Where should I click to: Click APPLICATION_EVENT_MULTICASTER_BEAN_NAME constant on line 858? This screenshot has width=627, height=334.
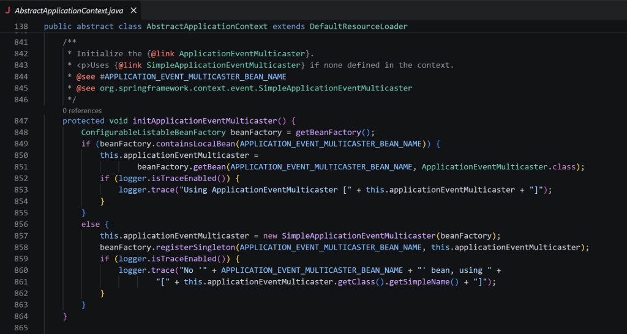point(331,247)
